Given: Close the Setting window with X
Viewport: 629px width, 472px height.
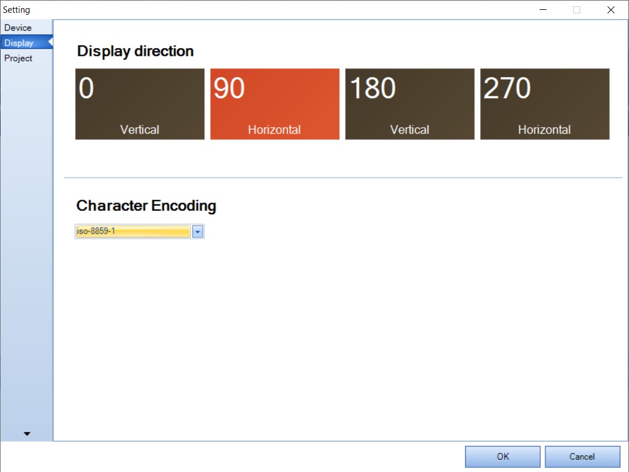Looking at the screenshot, I should (x=610, y=10).
